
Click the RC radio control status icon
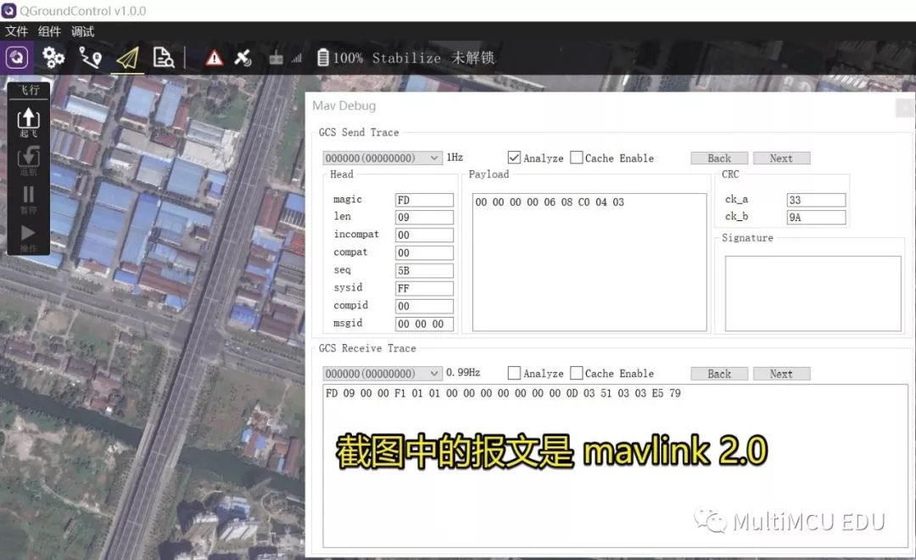(276, 58)
